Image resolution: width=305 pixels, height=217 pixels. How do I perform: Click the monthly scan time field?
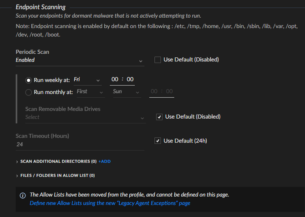[x=162, y=92]
